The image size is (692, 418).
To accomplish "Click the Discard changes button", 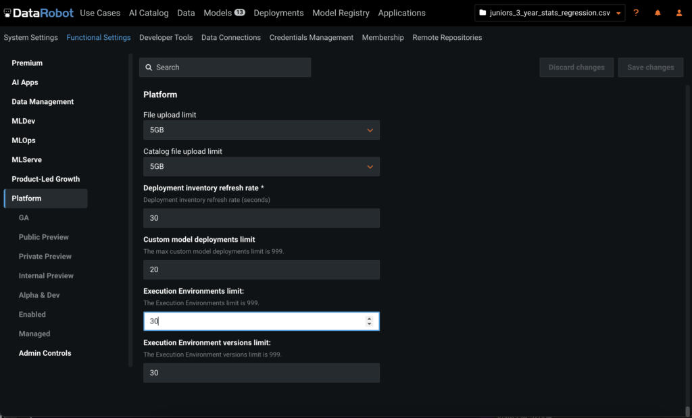I will coord(576,67).
